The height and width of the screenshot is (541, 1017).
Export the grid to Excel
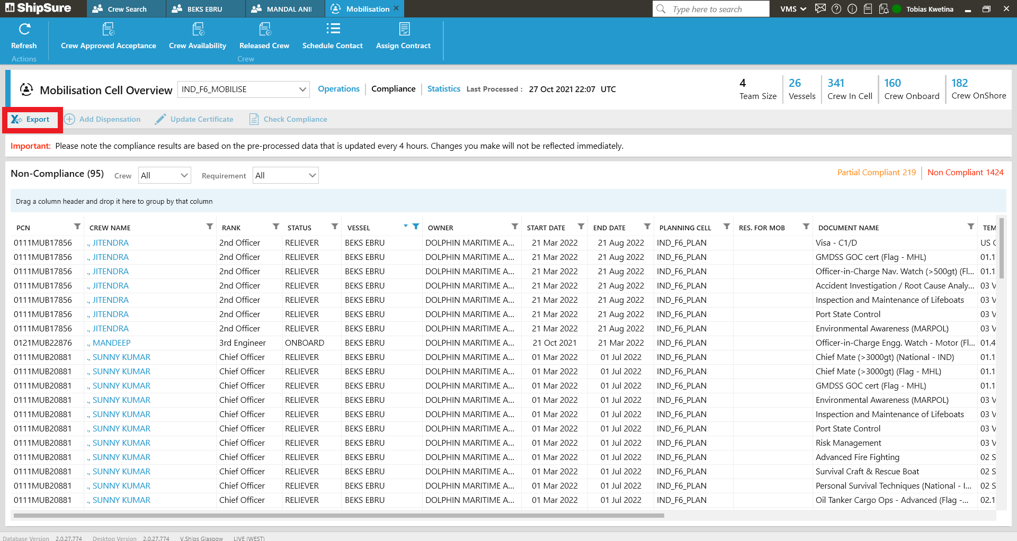31,120
